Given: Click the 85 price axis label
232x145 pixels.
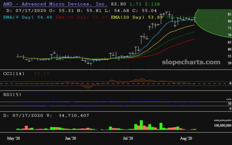Looking at the screenshot, I should click(x=229, y=14).
